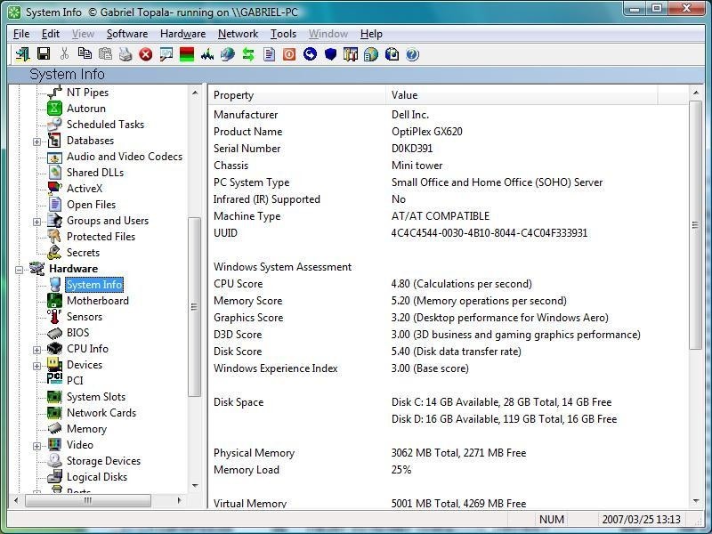The height and width of the screenshot is (534, 712).
Task: Open the Tools menu
Action: click(283, 34)
